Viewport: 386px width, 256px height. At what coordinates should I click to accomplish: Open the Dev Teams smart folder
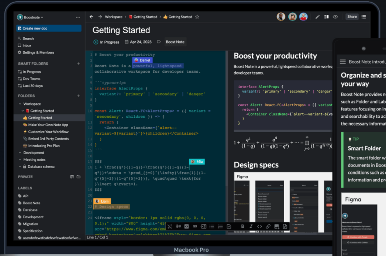click(29, 79)
